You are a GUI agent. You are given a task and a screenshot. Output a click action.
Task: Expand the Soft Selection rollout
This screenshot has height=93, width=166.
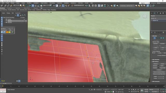click(156, 59)
